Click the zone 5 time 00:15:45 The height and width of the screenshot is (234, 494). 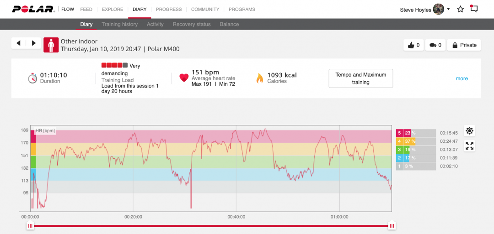pos(449,133)
